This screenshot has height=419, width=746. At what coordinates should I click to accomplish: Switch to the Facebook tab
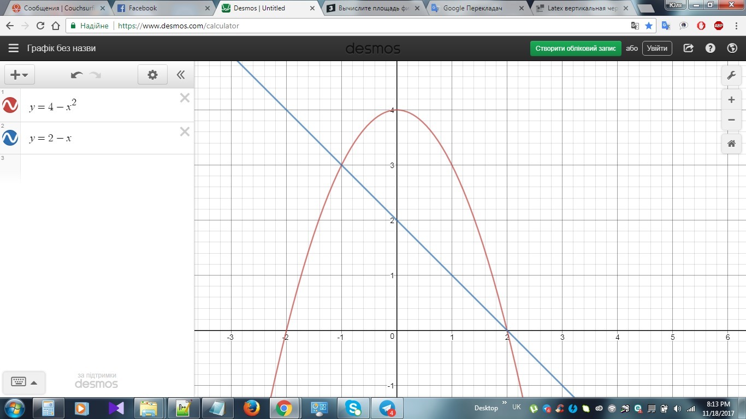(x=163, y=8)
